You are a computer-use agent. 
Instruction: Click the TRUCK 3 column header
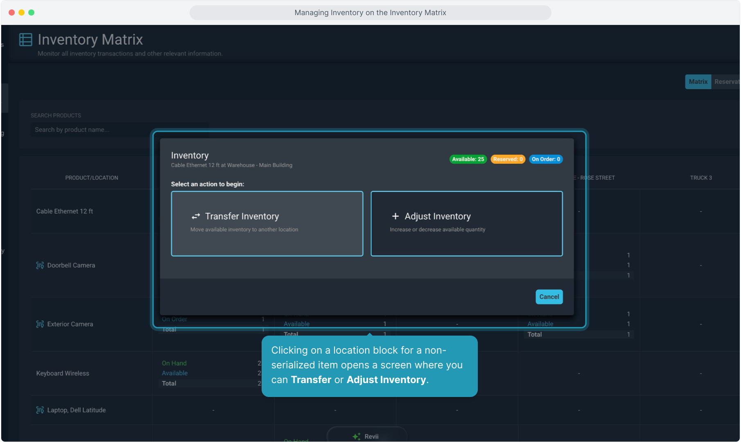(x=701, y=178)
